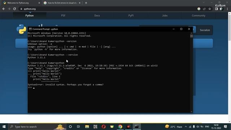Open the weather 22°C Haze widget
231x130 pixels.
(174, 127)
